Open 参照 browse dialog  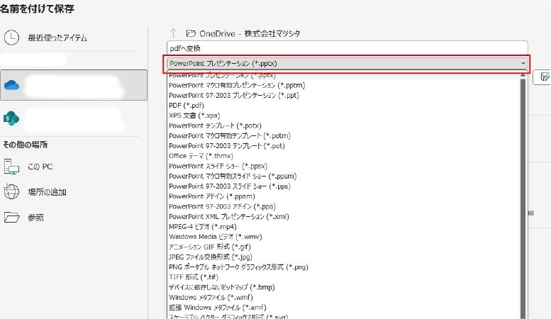(x=36, y=218)
